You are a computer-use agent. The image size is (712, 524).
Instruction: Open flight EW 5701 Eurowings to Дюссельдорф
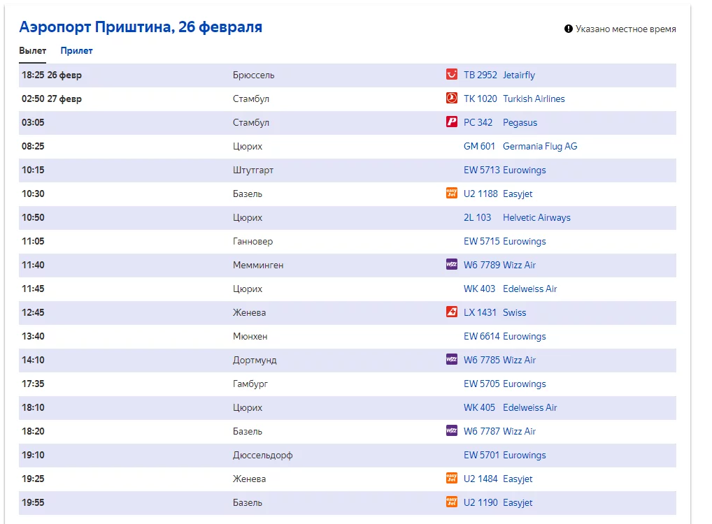[504, 455]
